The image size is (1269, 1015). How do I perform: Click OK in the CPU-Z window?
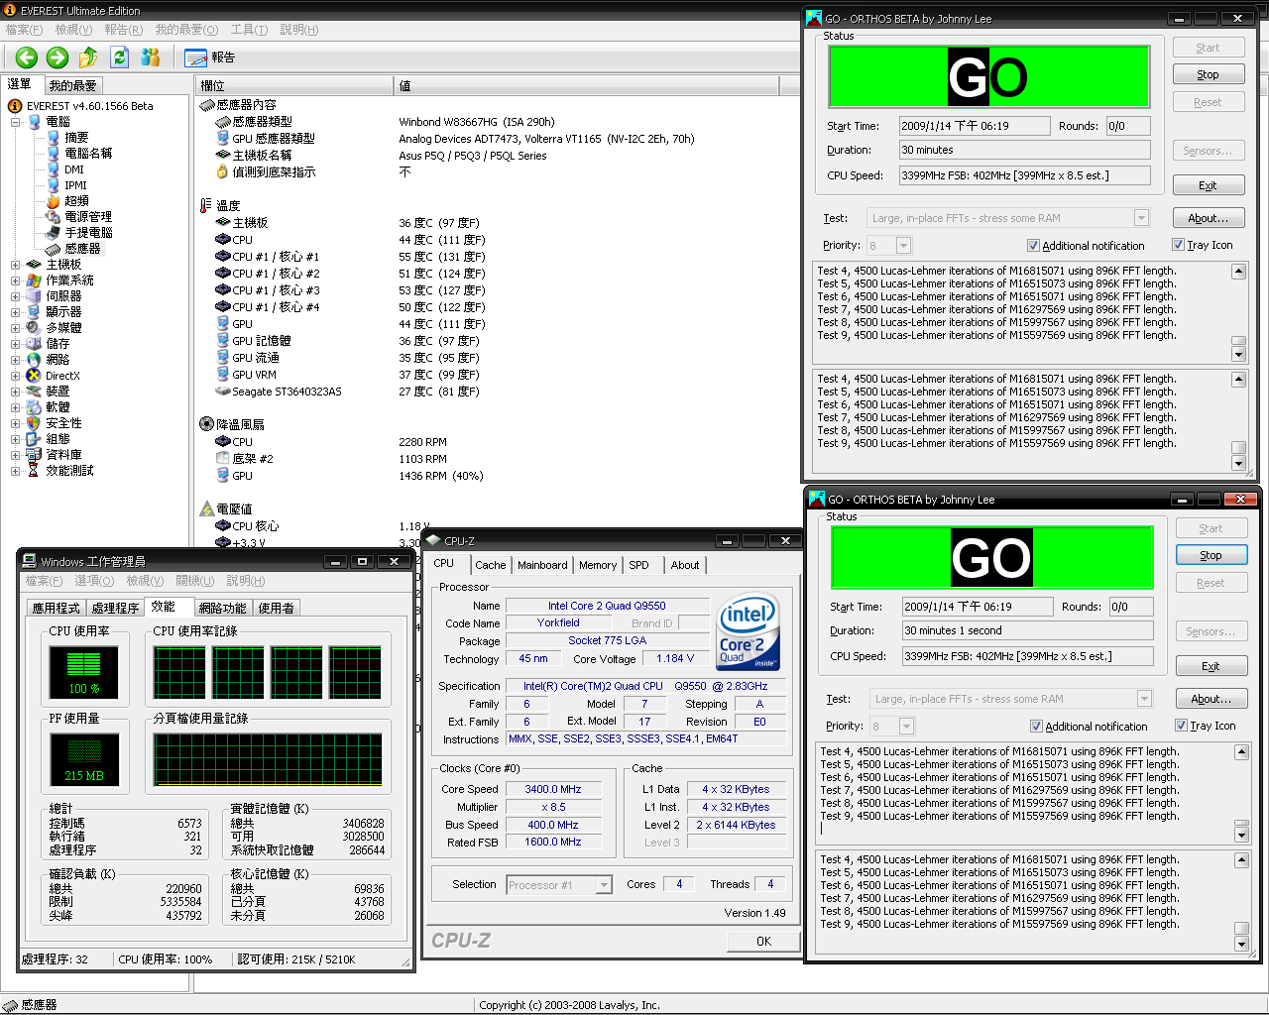763,942
